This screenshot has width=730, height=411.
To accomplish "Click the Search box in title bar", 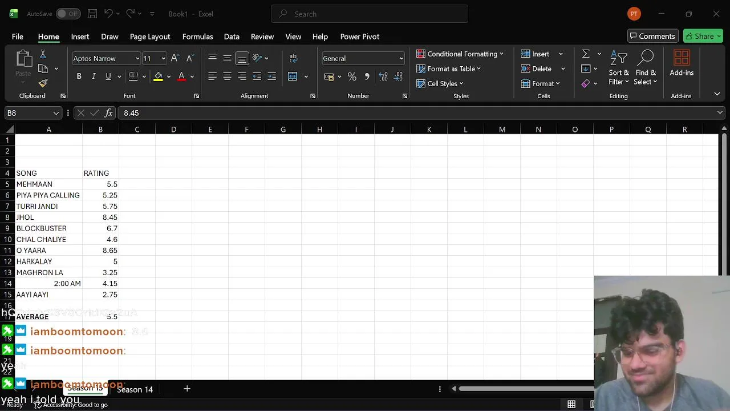I will pyautogui.click(x=370, y=14).
